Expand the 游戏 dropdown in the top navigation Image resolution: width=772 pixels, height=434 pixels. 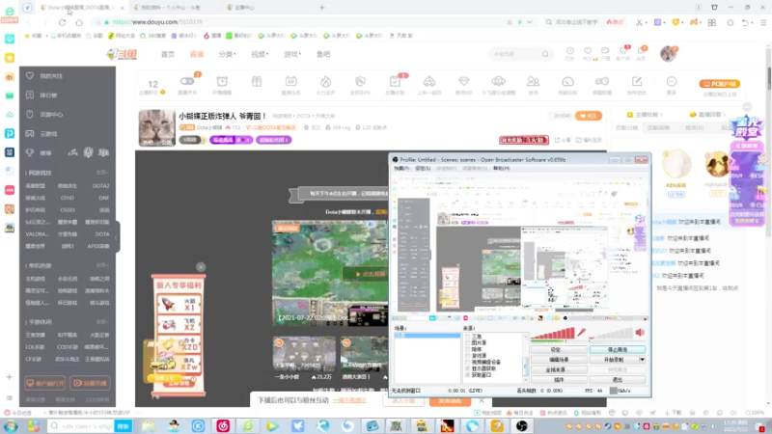(x=292, y=54)
